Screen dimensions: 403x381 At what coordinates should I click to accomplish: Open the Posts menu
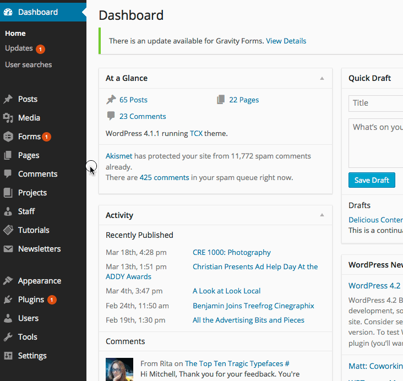[x=28, y=99]
